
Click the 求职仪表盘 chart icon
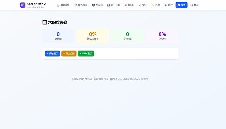45,22
